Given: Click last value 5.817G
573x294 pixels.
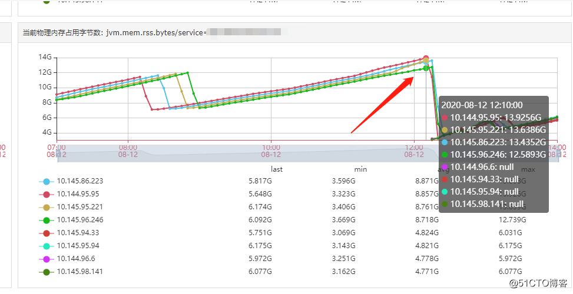Looking at the screenshot, I should (260, 181).
